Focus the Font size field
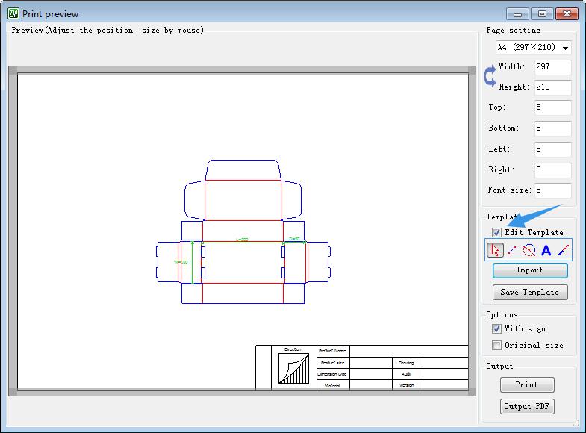This screenshot has width=586, height=433. 552,190
